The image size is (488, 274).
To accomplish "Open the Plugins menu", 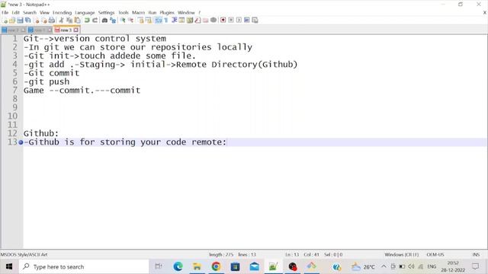I will [167, 12].
